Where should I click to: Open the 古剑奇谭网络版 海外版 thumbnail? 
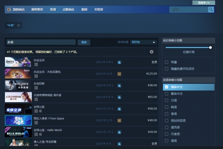click(18, 97)
